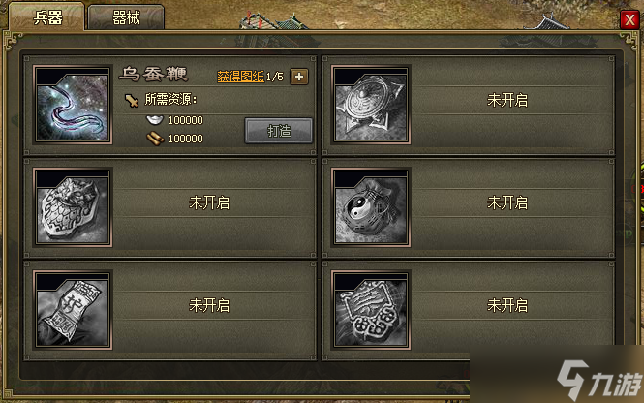Click the locked carved seal tablet icon
This screenshot has height=403, width=644.
tap(371, 310)
